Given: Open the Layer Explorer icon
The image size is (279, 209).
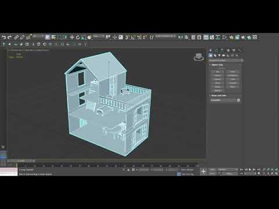Looking at the screenshot, I should (x=199, y=37).
